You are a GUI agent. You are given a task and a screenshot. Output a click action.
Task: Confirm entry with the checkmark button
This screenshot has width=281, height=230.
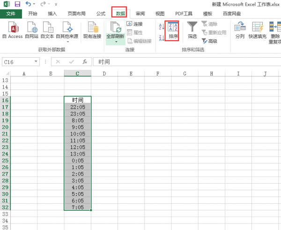tap(72, 62)
